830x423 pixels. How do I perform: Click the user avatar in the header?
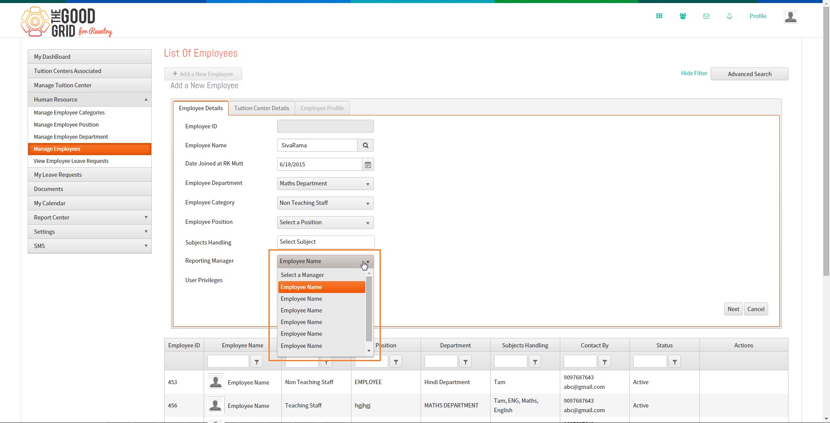pos(791,17)
